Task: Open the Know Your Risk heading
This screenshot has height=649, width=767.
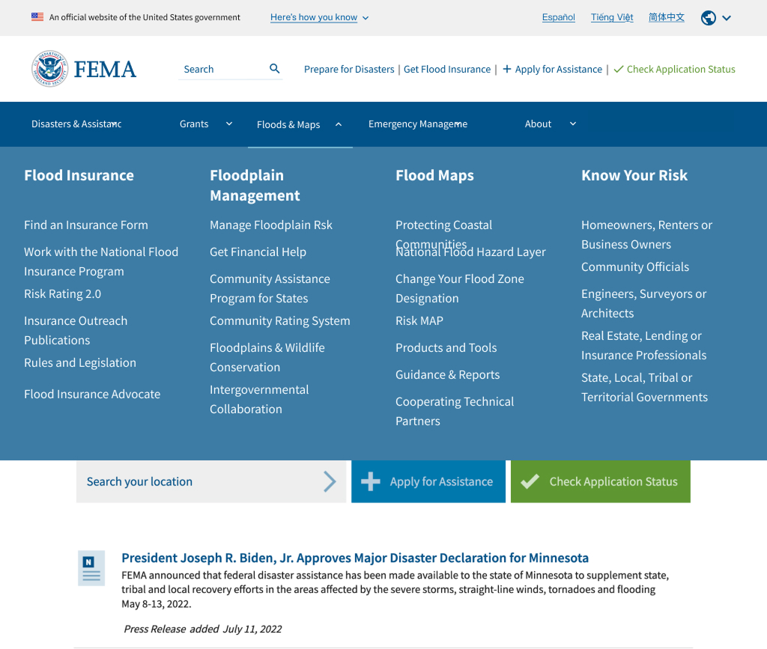Action: coord(634,175)
